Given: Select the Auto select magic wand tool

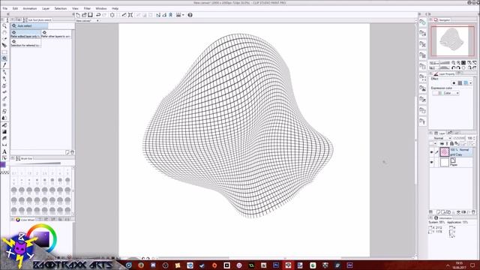Looking at the screenshot, I should click(4, 58).
